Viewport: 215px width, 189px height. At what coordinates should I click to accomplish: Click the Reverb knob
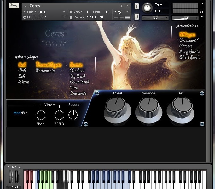73,115
